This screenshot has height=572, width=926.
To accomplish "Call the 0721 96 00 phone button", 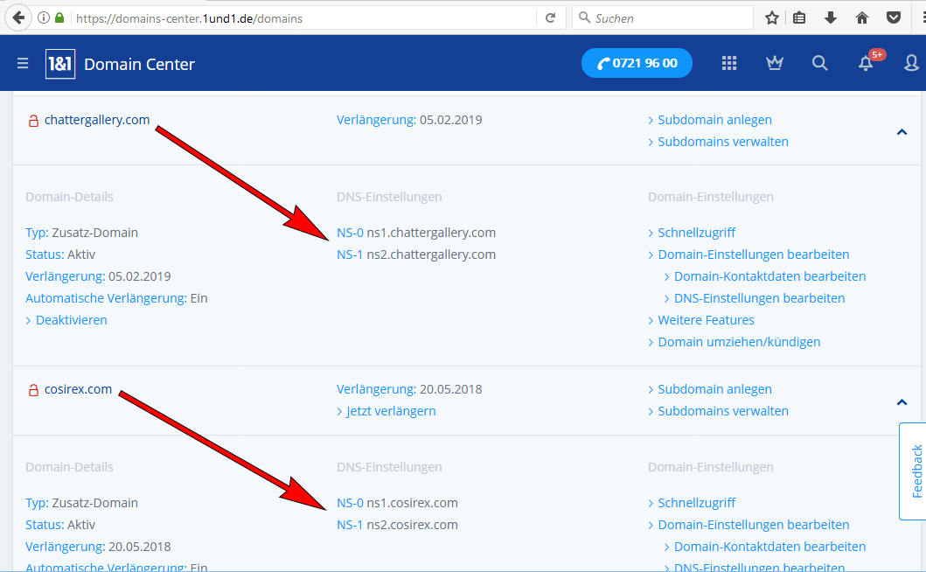I will (x=637, y=63).
